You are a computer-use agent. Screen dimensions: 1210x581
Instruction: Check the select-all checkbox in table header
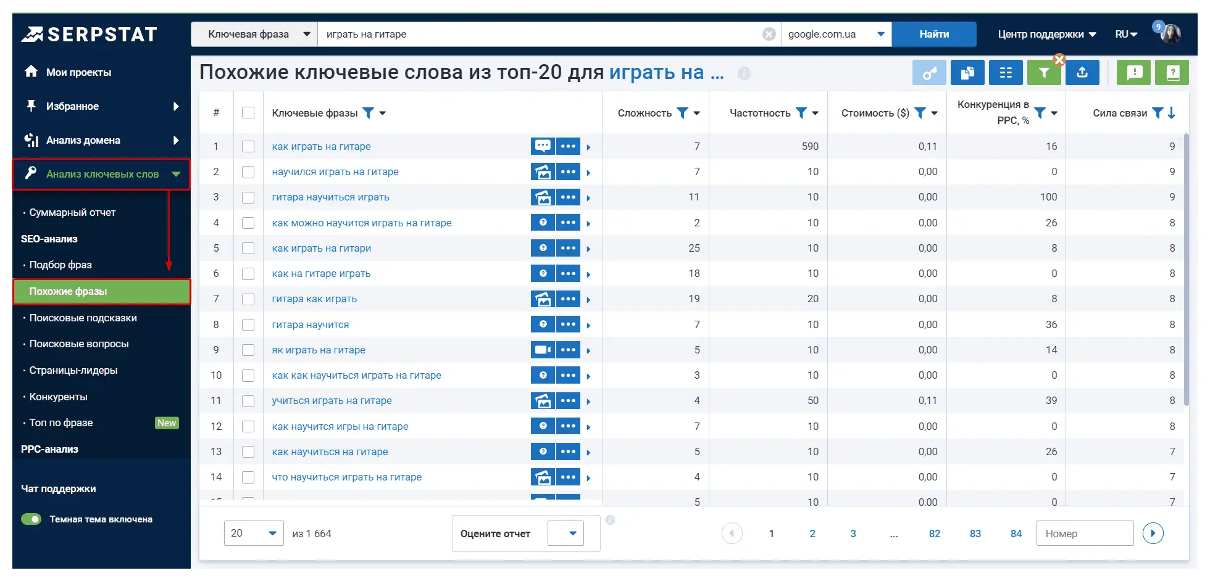point(248,113)
